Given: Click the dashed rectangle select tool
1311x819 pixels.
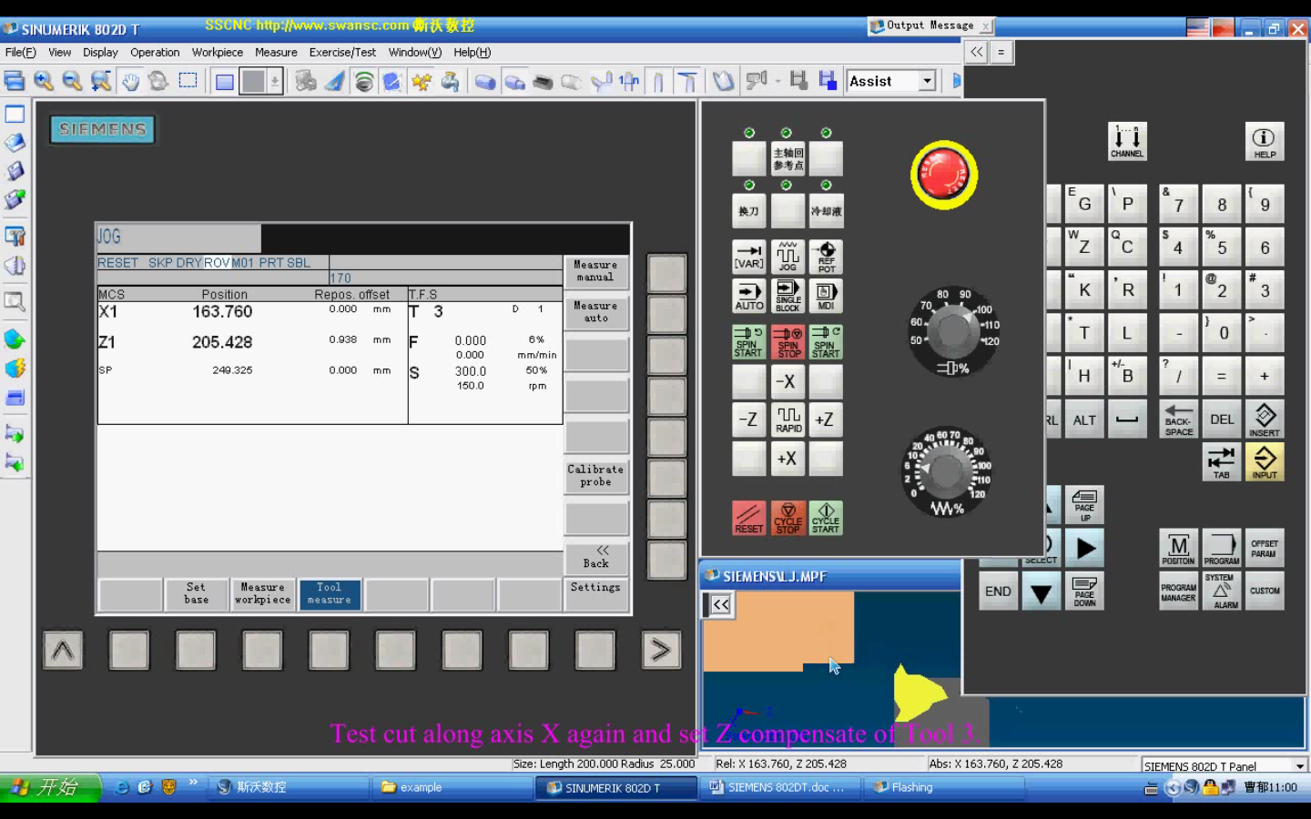Looking at the screenshot, I should [188, 81].
